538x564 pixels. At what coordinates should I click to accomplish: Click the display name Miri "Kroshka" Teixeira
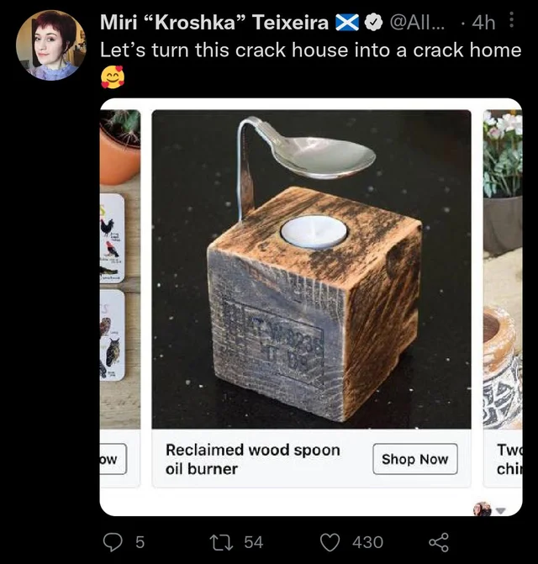214,23
